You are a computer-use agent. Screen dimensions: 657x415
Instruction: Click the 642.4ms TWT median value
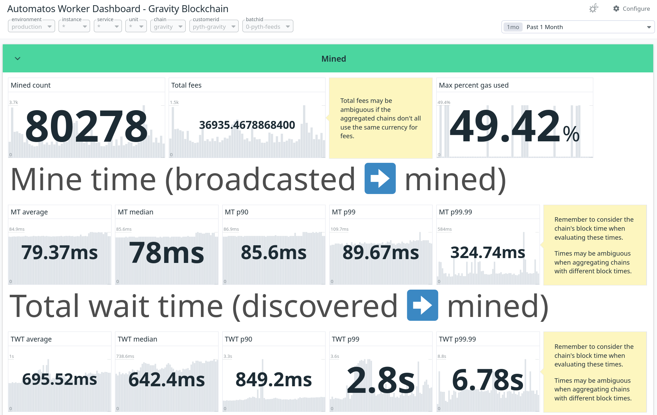click(x=167, y=379)
